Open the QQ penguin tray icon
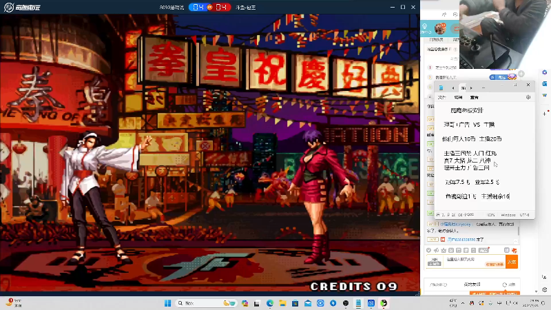This screenshot has width=551, height=310. [472, 303]
